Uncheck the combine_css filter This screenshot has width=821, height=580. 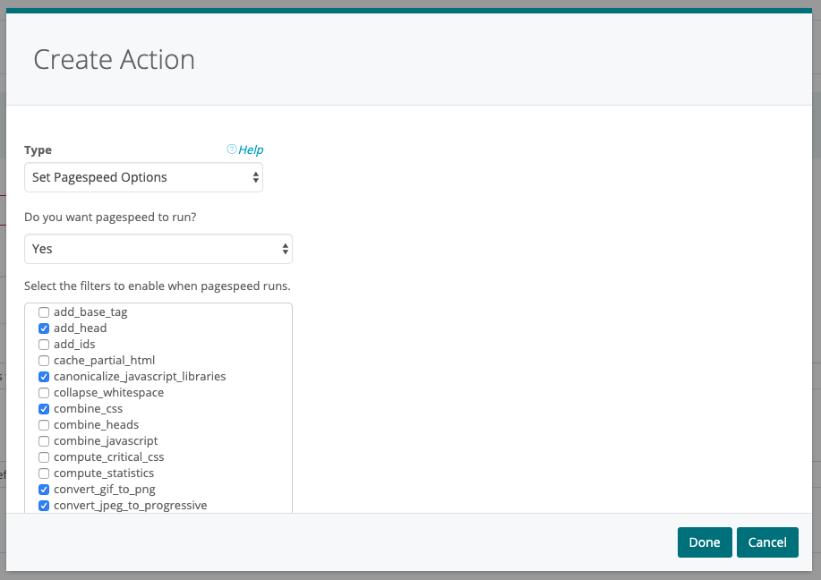click(x=44, y=409)
